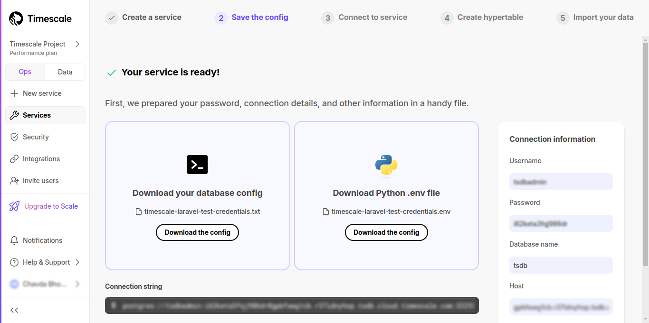Viewport: 649px width, 323px height.
Task: Click the Python logo icon
Action: 386,166
